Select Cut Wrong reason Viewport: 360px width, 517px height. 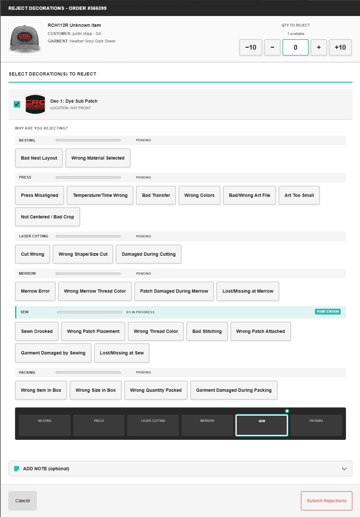[32, 254]
